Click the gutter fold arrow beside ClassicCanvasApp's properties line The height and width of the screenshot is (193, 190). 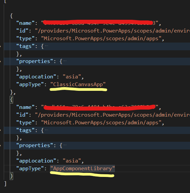coord(0,61)
